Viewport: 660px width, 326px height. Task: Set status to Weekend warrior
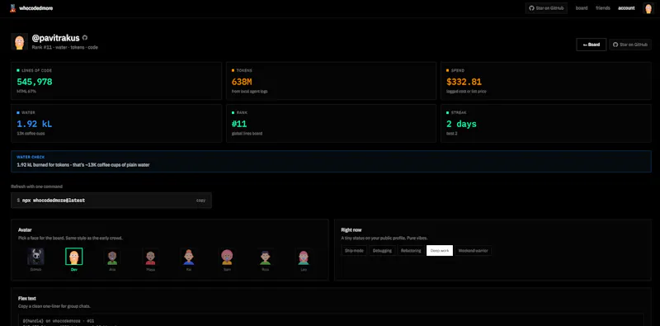pos(473,251)
